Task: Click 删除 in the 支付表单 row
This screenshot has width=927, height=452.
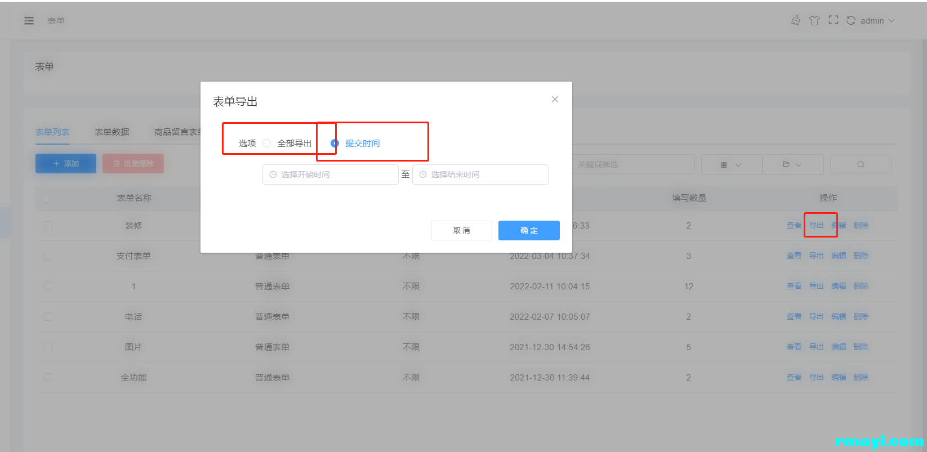Action: tap(861, 256)
